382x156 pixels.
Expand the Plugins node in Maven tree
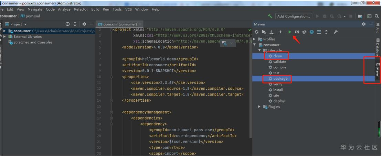point(259,107)
